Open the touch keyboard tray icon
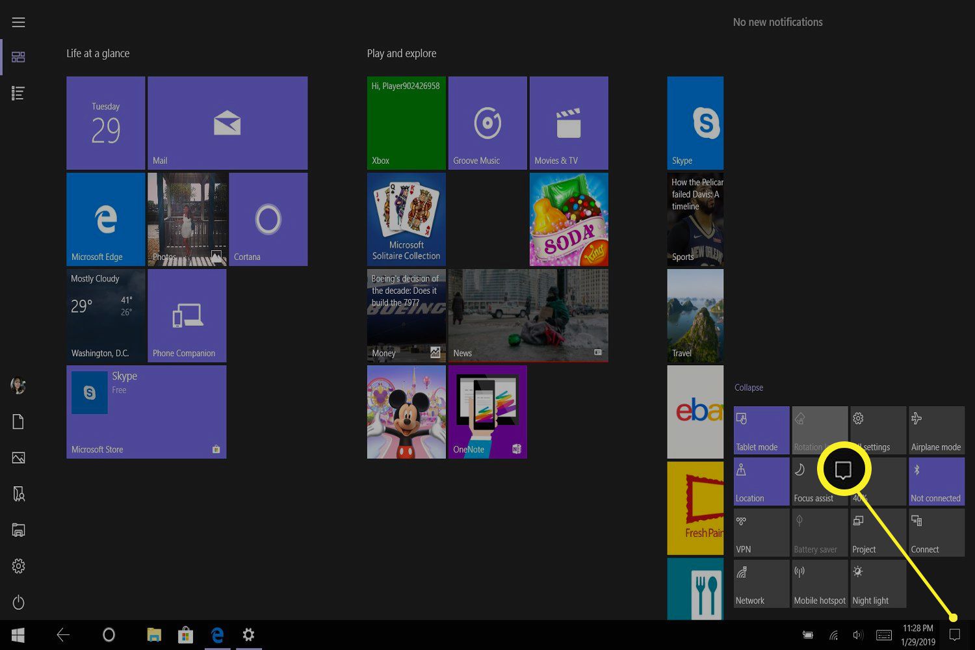The height and width of the screenshot is (650, 975). pos(883,635)
